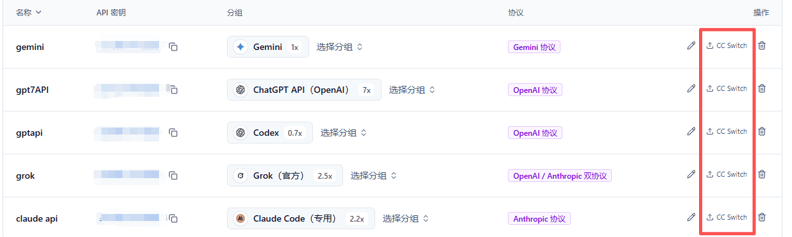Screen dimensions: 792x237
Task: Delete the gptapi row with trash icon
Action: (762, 131)
